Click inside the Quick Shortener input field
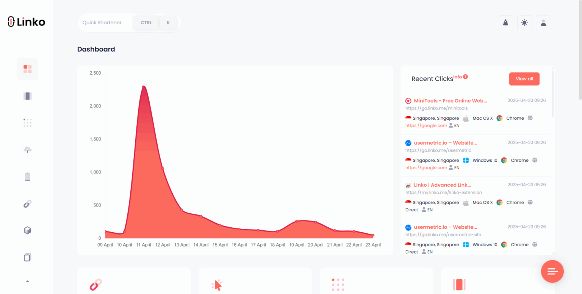 pos(102,22)
